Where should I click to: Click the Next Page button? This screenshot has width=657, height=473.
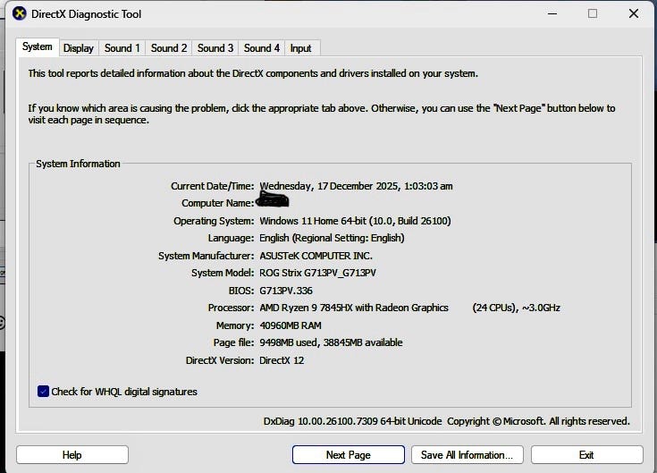coord(349,454)
